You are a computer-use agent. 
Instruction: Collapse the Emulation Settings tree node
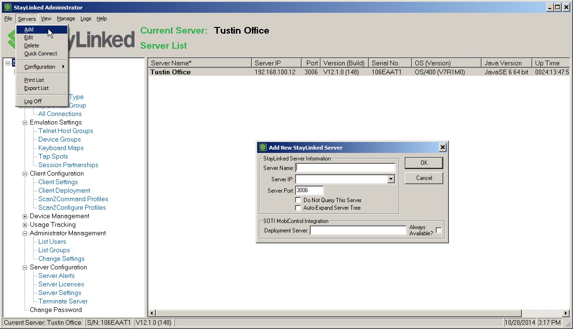point(24,122)
